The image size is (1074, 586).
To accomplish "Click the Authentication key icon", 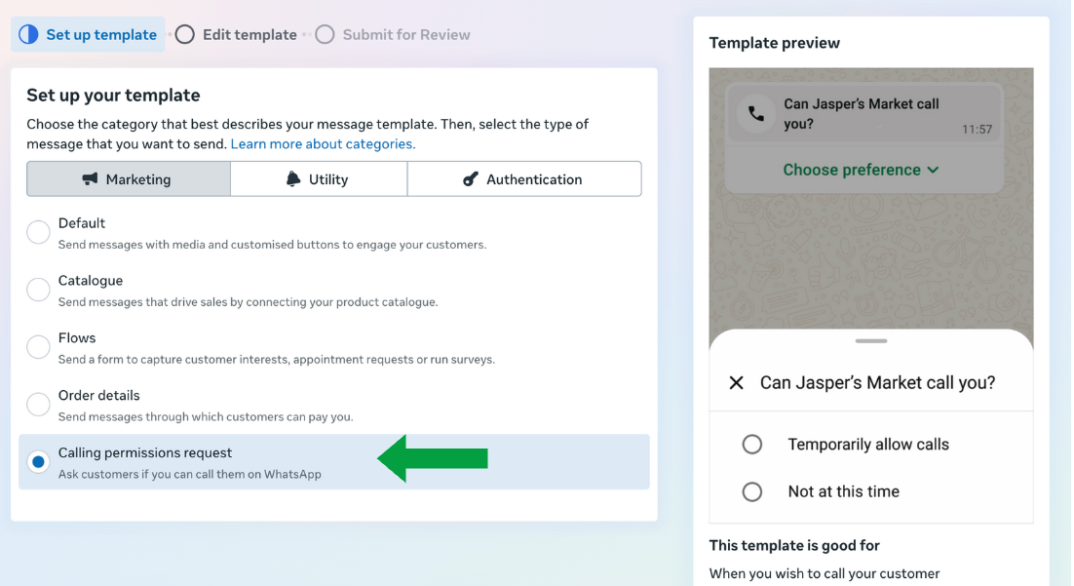I will (471, 178).
